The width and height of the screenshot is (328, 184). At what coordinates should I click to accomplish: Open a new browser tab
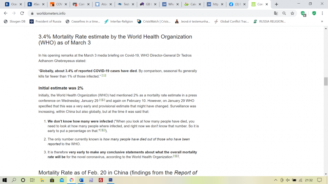pyautogui.click(x=277, y=4)
